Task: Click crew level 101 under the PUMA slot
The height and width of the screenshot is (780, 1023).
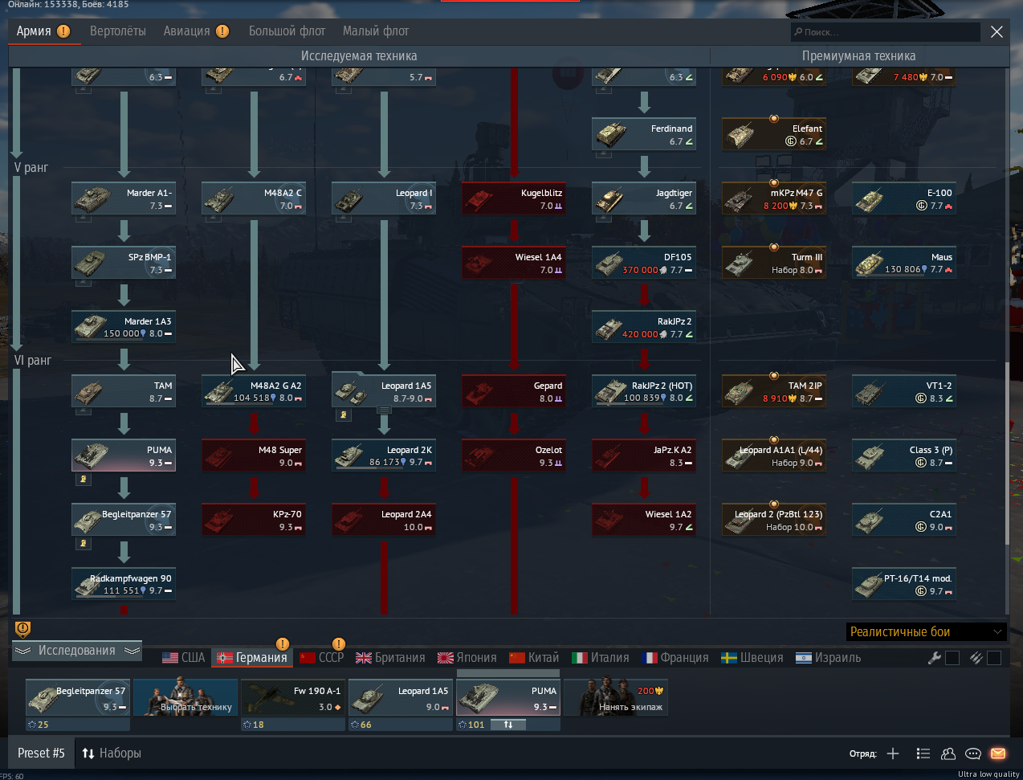Action: 471,725
